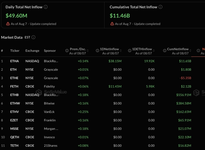
Task: Sort table by Prem./Dsc. arrows
Action: [x=88, y=51]
